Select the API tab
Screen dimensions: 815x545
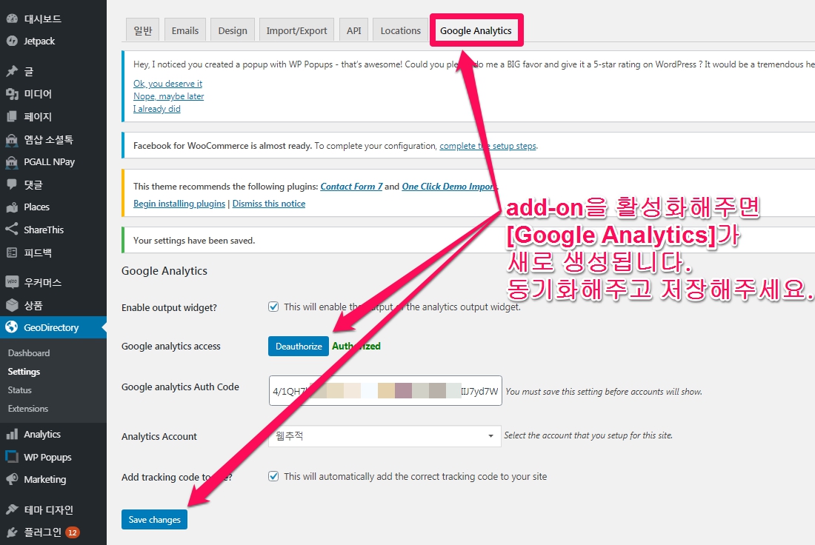pos(354,30)
